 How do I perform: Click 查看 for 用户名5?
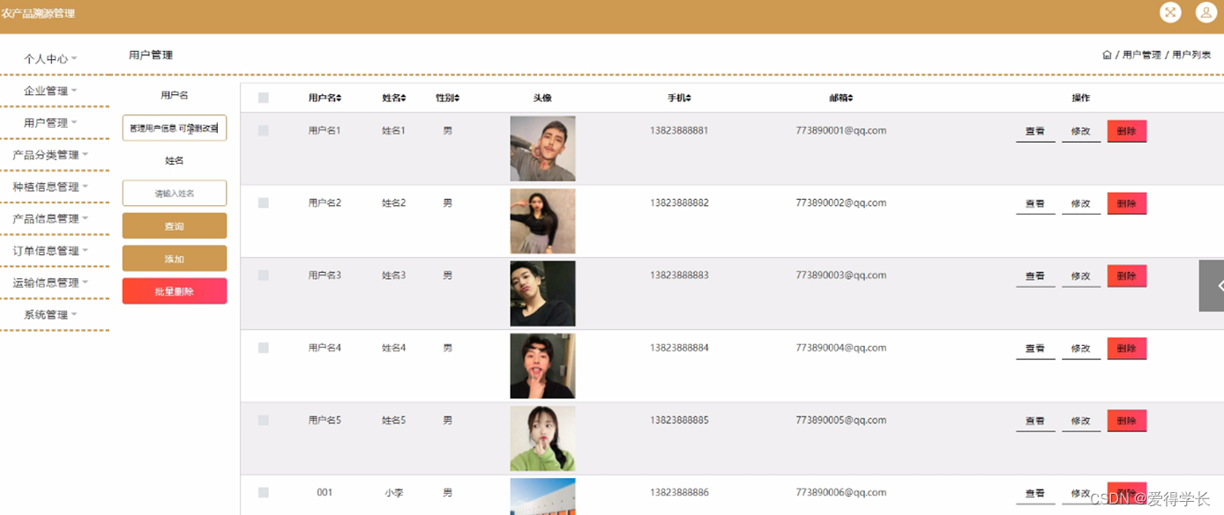tap(1035, 421)
